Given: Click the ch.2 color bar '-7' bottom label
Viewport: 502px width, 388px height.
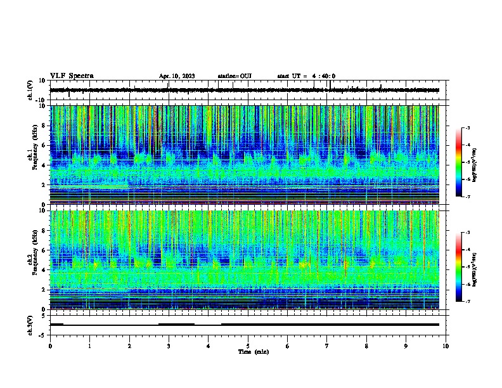Looking at the screenshot, I should 467,301.
